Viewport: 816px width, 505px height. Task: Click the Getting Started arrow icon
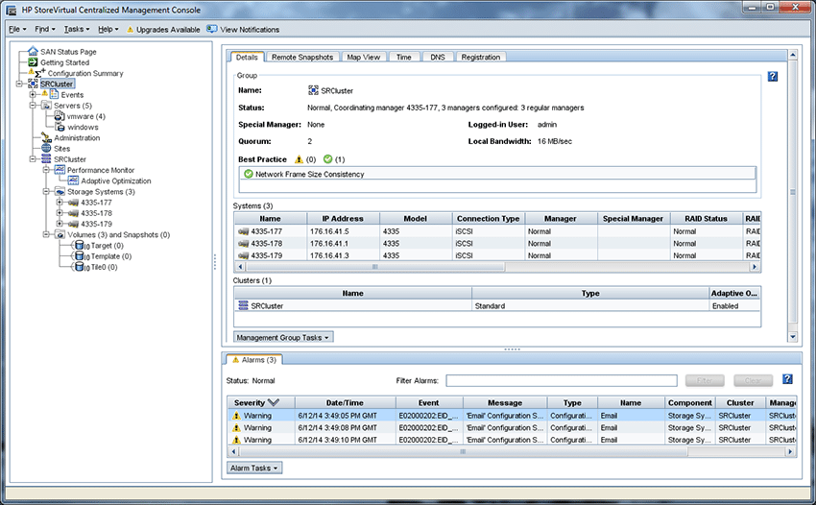(33, 62)
